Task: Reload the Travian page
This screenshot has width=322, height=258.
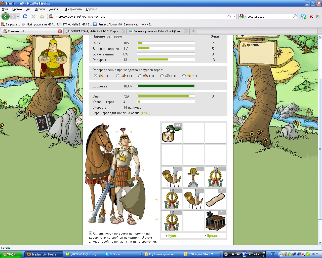Action: click(25, 16)
